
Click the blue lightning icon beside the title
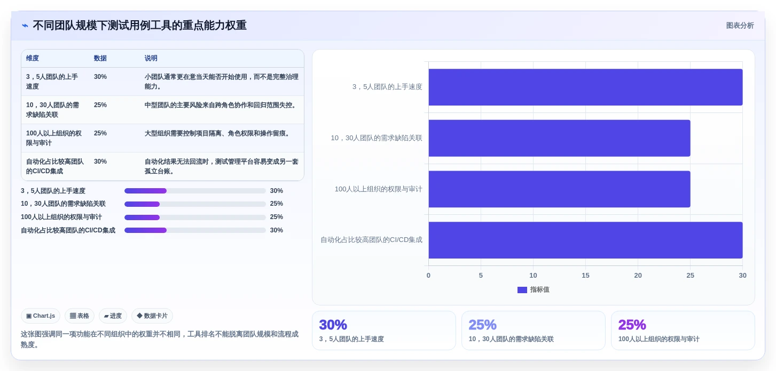point(25,26)
